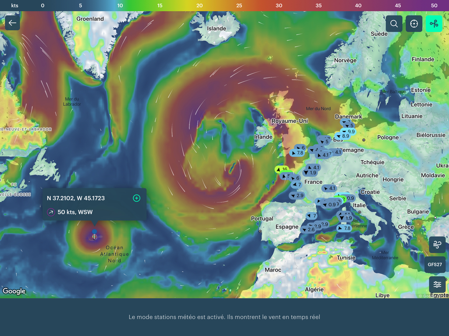Toggle the weather stations mode
The height and width of the screenshot is (336, 449).
coord(434,24)
